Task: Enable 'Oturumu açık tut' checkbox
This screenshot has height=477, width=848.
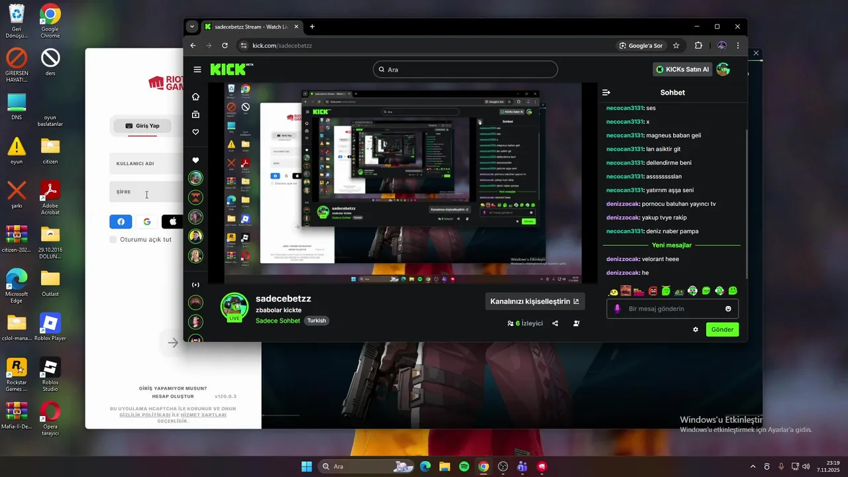Action: (x=113, y=239)
